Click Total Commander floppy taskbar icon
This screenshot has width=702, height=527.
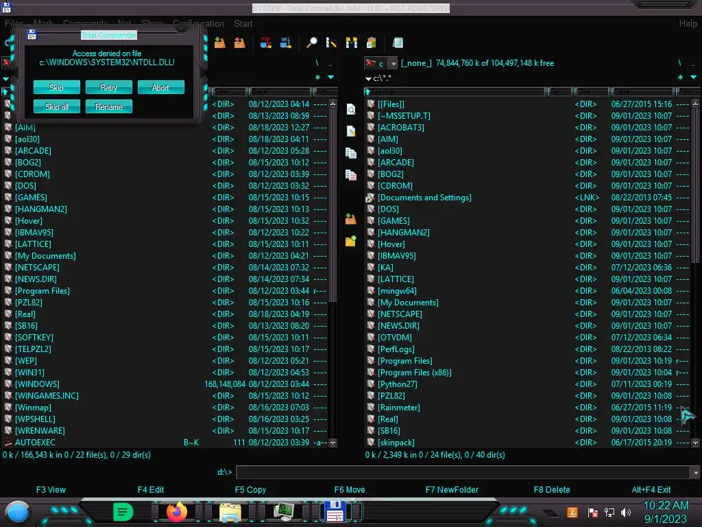(x=335, y=512)
